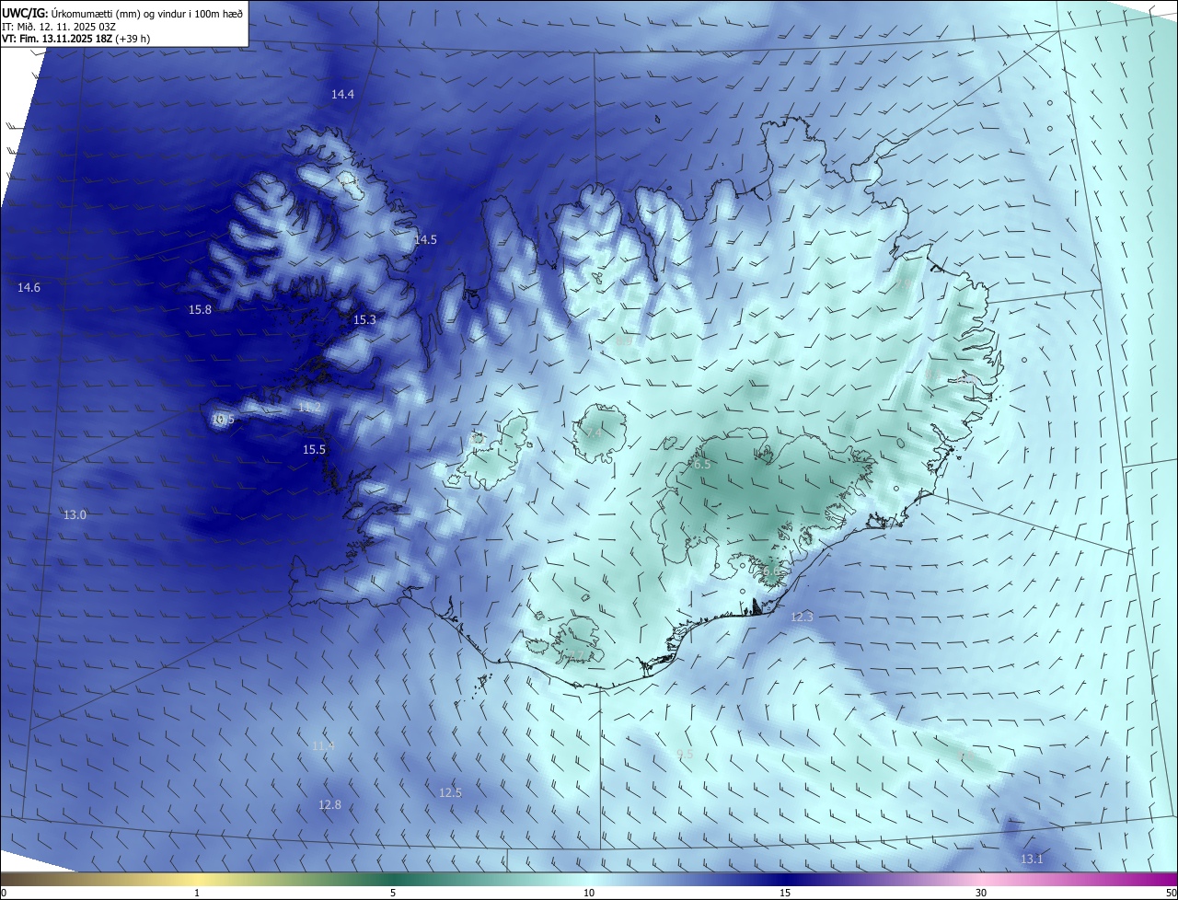Viewport: 1178px width, 900px height.
Task: Click the 13.1 value label
Action: (x=1032, y=860)
